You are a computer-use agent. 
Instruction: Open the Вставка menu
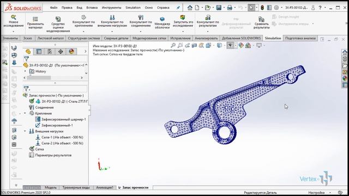[x=92, y=8]
